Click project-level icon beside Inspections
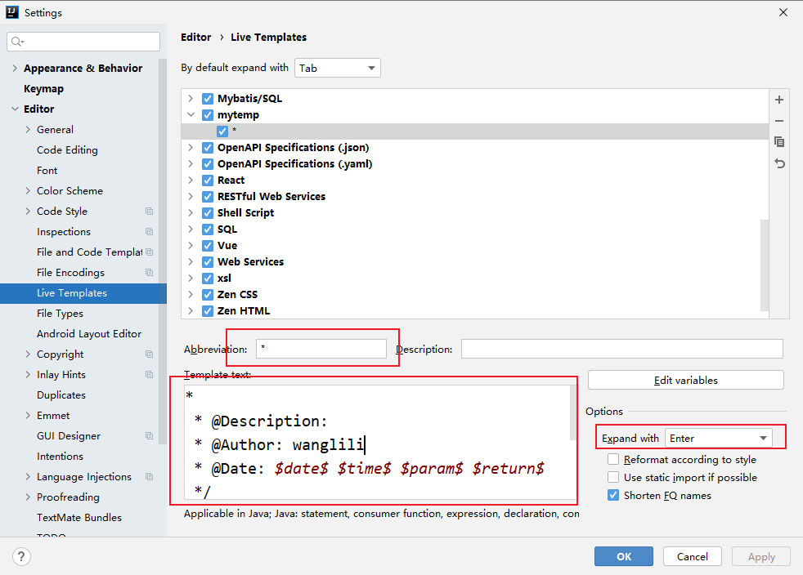Screen dimensions: 803x575 (149, 232)
